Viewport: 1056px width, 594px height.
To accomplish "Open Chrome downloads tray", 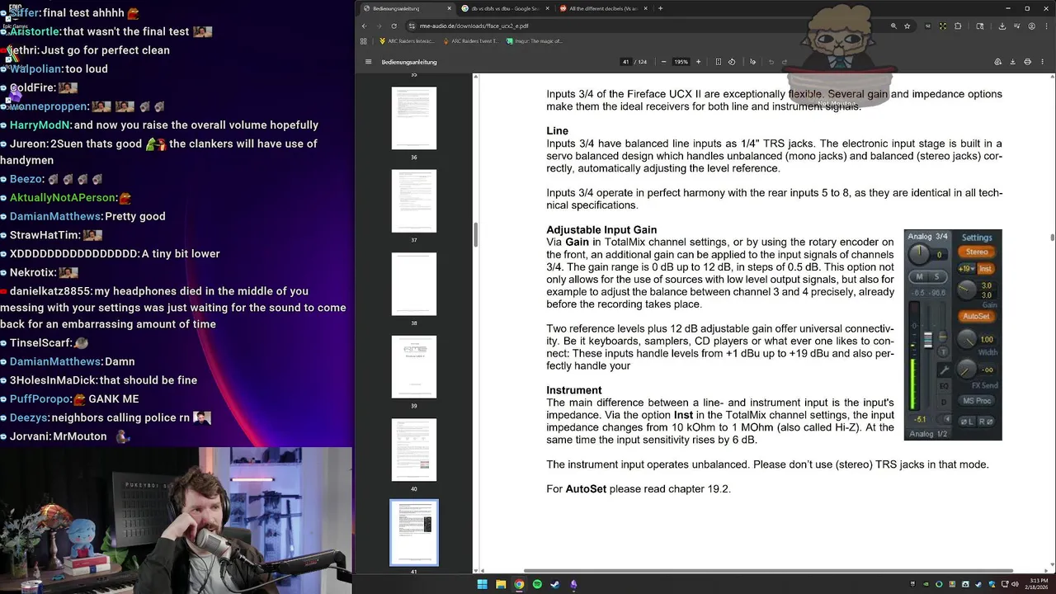I will click(1002, 26).
